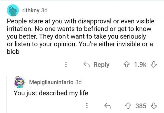Open three-dot options menu on Mepigliauninfarto's comment
This screenshot has height=113, width=164.
87,106
